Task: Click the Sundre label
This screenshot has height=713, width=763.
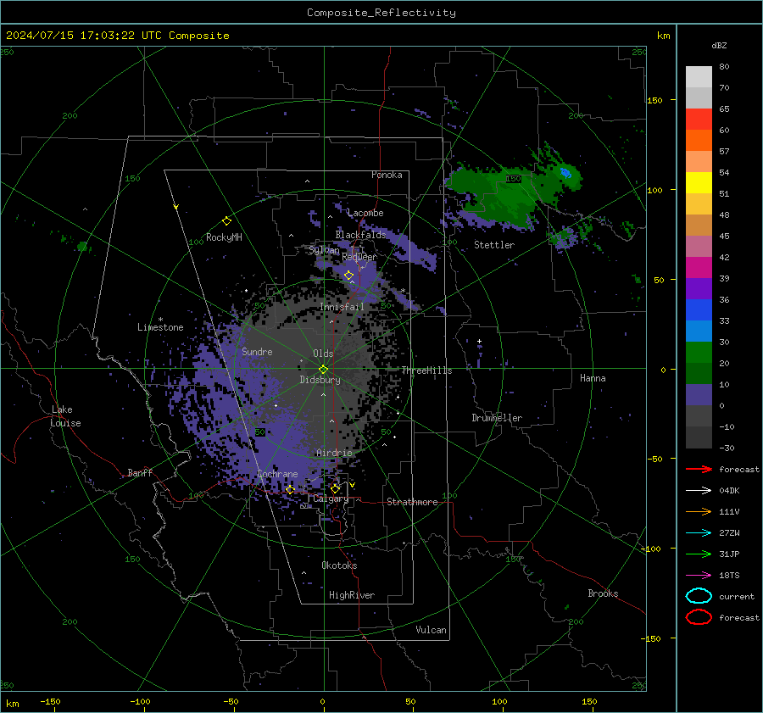Action: click(x=257, y=351)
